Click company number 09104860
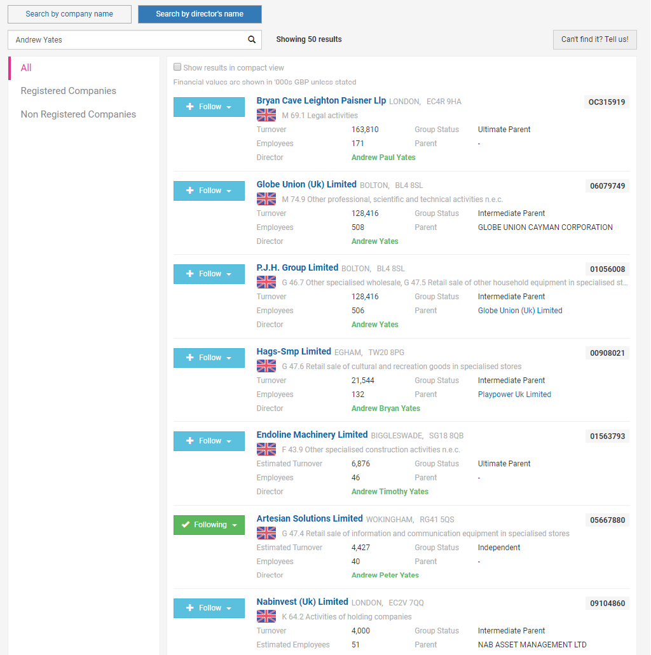651x655 pixels. 607,603
